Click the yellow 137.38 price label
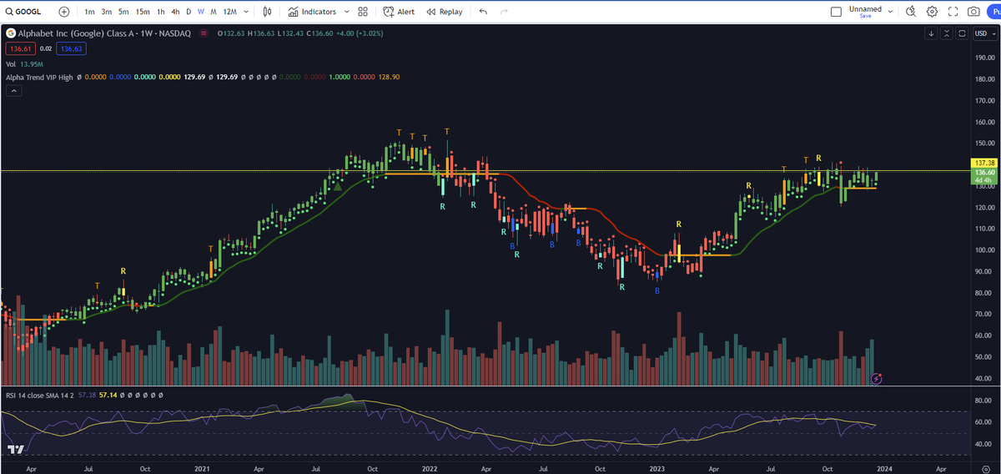This screenshot has height=474, width=1001. pos(985,162)
